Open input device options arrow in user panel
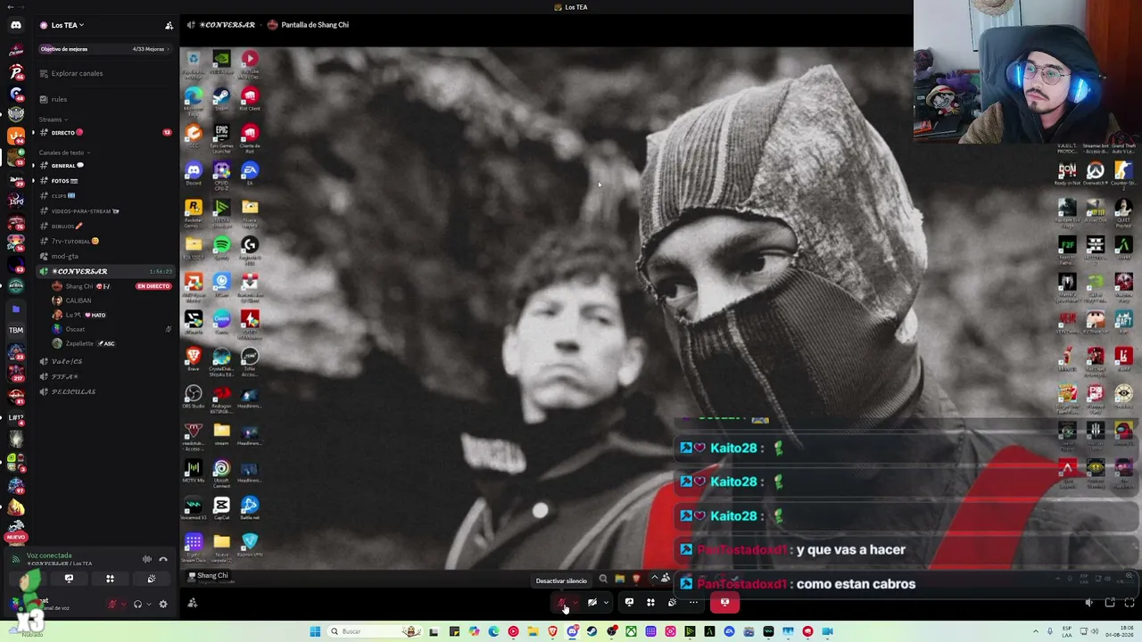The width and height of the screenshot is (1142, 642). click(x=123, y=604)
